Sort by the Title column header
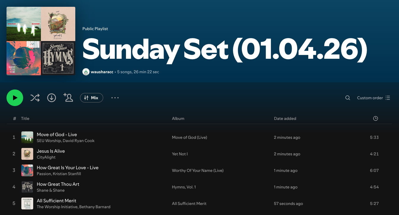Viewport: 399px width, 215px height. pyautogui.click(x=25, y=118)
